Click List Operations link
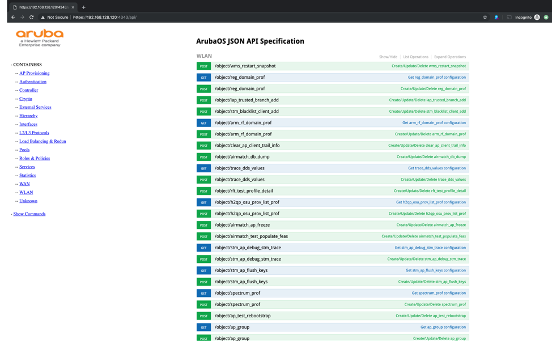 [x=415, y=57]
